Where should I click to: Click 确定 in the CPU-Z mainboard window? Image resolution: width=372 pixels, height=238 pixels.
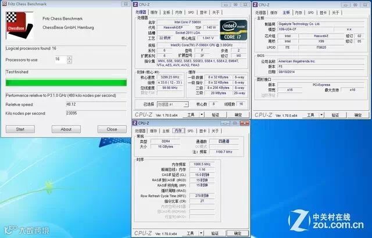(358, 115)
